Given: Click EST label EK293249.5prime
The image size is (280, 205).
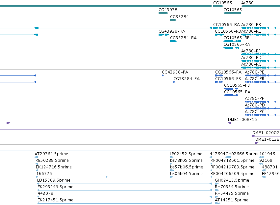Looking at the screenshot, I should tap(55, 187).
